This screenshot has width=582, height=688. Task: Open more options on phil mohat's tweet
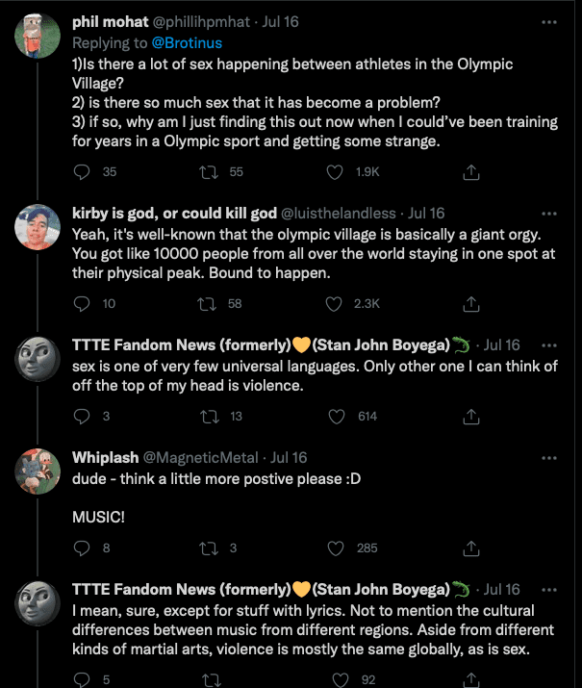point(549,21)
